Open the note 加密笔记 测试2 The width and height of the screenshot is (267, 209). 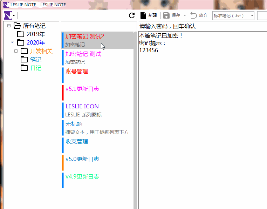(x=97, y=40)
